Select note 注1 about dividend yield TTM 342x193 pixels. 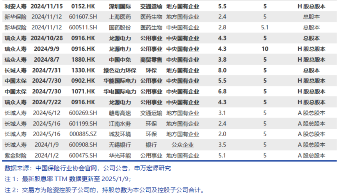(68, 179)
